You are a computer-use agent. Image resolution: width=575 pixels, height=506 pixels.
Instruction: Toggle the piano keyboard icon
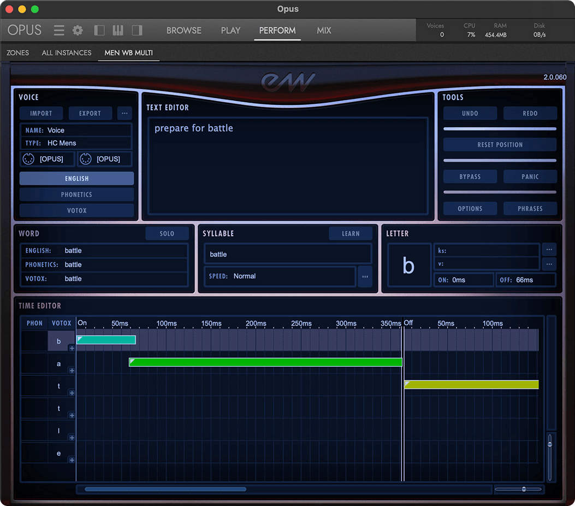pyautogui.click(x=118, y=30)
